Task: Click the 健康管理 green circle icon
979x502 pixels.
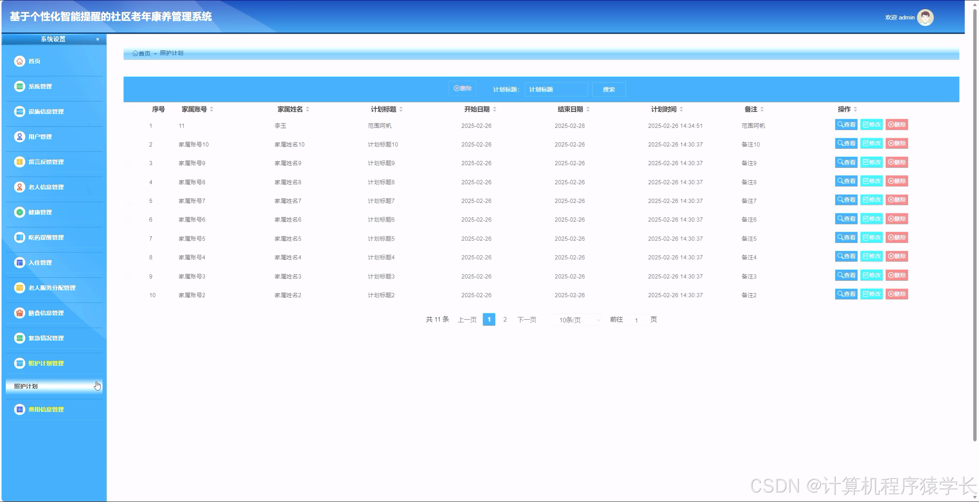Action: 20,212
